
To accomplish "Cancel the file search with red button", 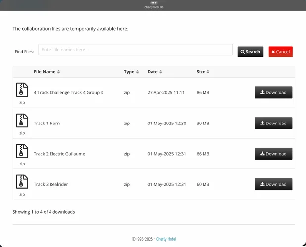I will point(280,52).
